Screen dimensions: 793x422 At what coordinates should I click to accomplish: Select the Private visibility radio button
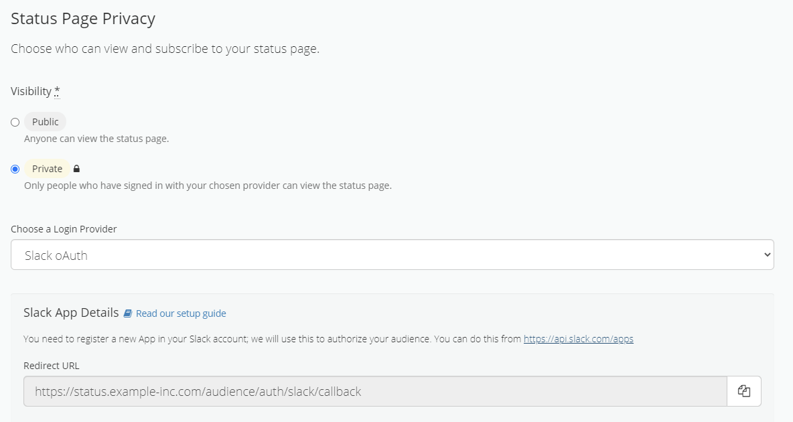click(15, 169)
